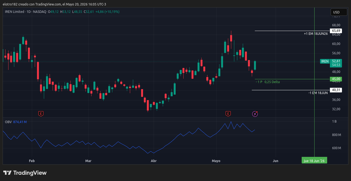Click the -1 P 0,25 Delta text
Viewport: 351px width, 181px height.
point(268,82)
